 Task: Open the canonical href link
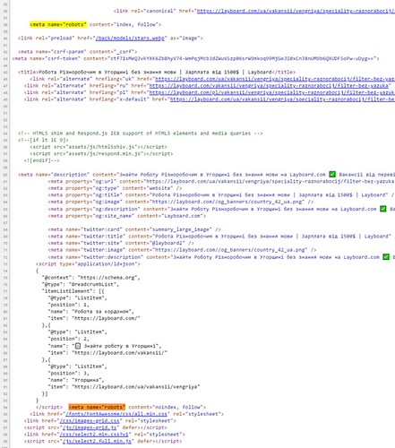(296, 11)
